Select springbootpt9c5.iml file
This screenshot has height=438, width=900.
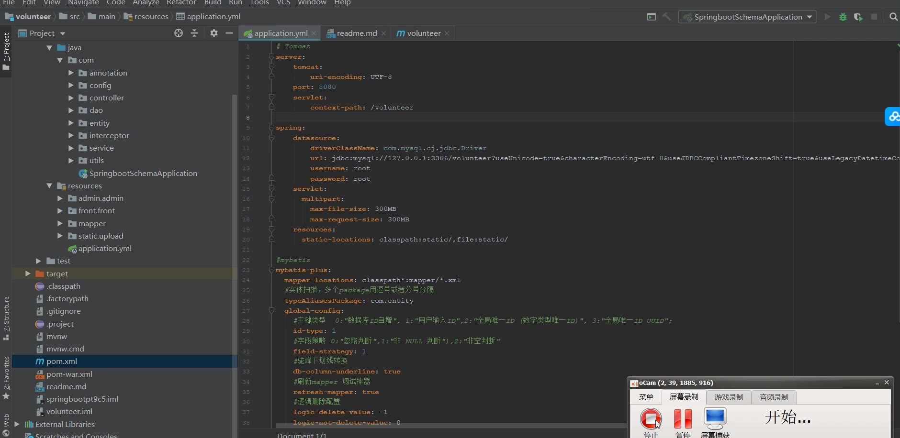tap(82, 399)
